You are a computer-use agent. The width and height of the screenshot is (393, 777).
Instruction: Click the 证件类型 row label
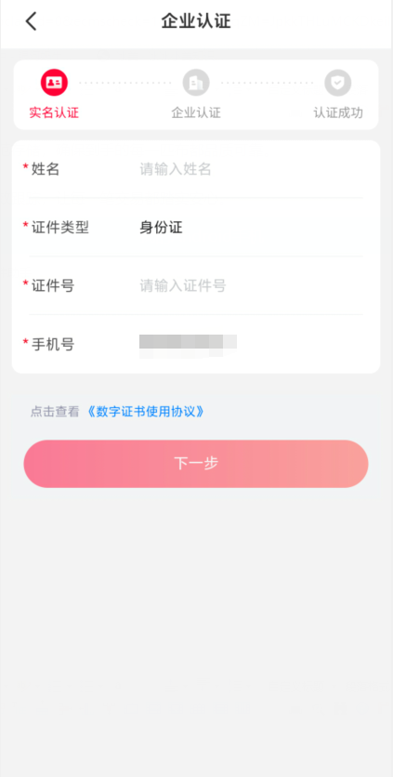[60, 228]
